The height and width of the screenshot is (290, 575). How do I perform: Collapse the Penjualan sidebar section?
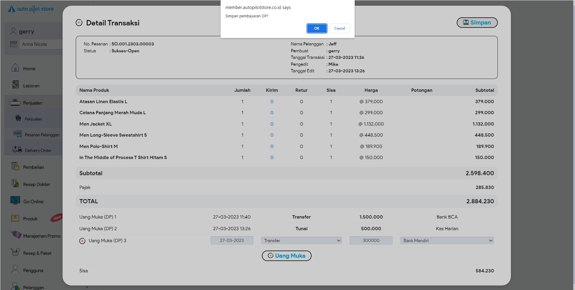[x=33, y=103]
